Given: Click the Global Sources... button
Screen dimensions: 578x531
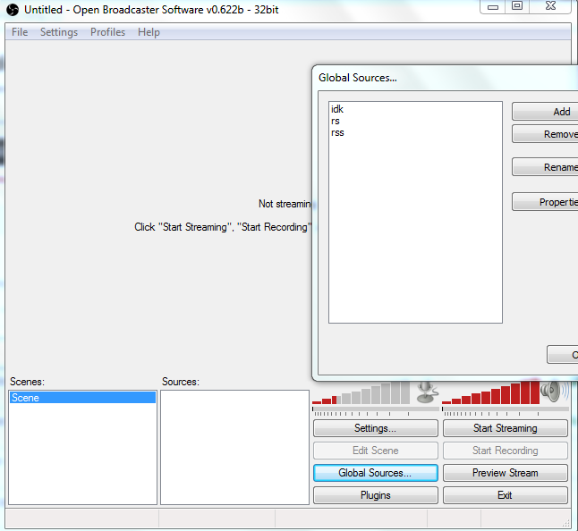Looking at the screenshot, I should 376,473.
